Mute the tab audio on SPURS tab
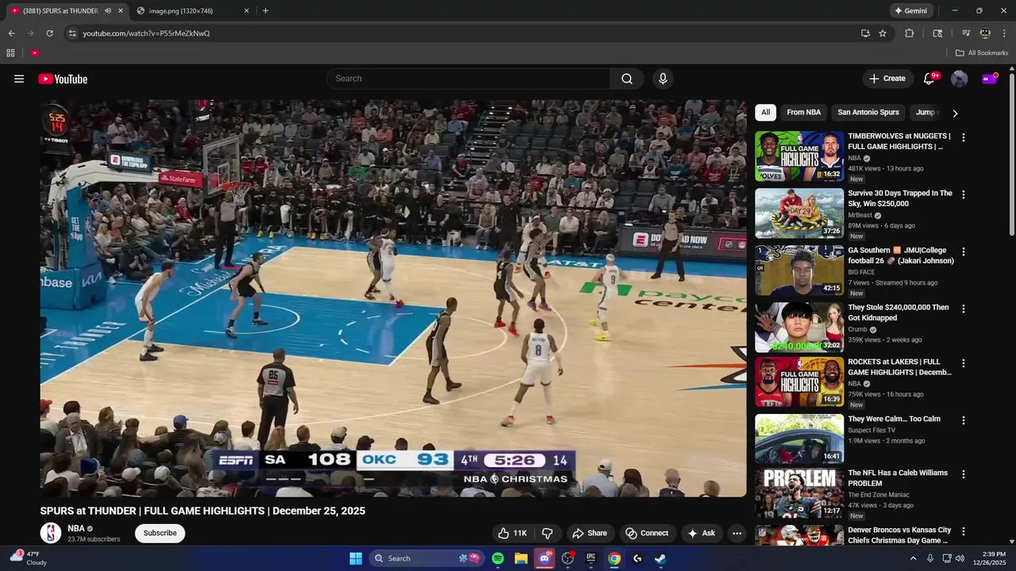Image resolution: width=1016 pixels, height=571 pixels. pos(107,11)
